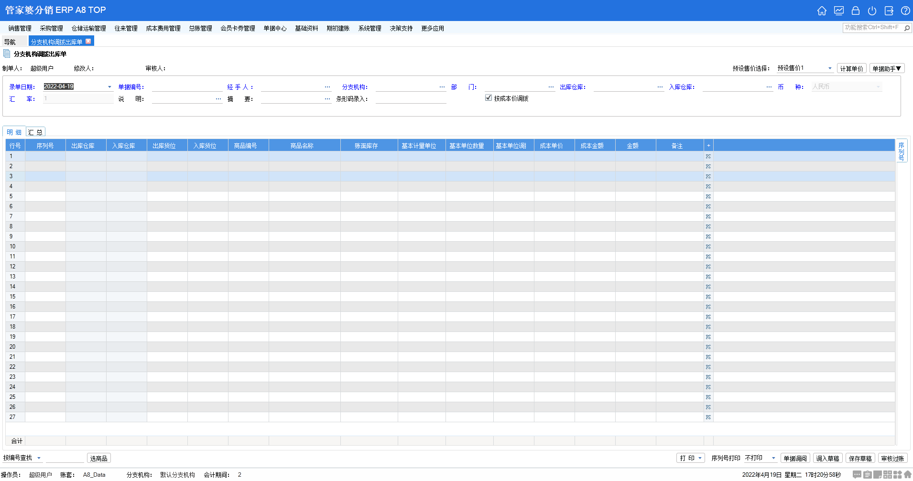913x481 pixels.
Task: Focus the 条形码录入 input field
Action: [411, 99]
